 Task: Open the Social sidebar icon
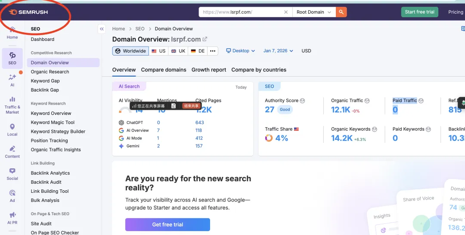click(x=12, y=174)
